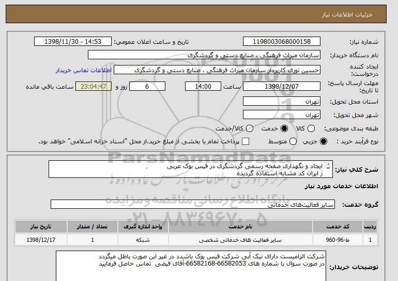Click the buyer notes text area
Viewport: 398px width, 281px height.
191,266
